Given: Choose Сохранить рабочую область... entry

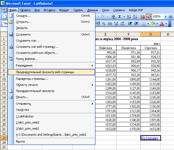Looking at the screenshot, I should point(52,53).
